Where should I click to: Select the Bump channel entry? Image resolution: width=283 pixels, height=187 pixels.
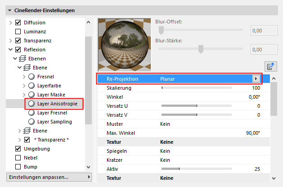(30, 167)
